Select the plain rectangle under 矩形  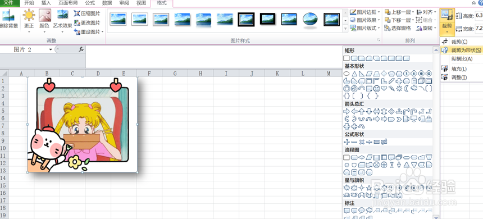[x=347, y=58]
